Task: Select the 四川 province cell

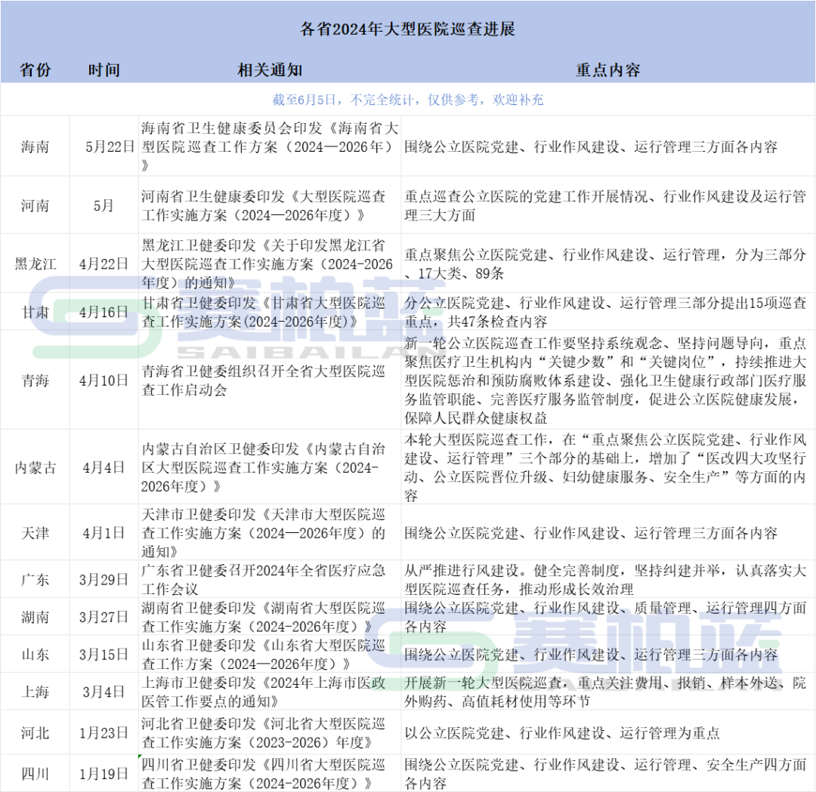Action: (x=35, y=774)
